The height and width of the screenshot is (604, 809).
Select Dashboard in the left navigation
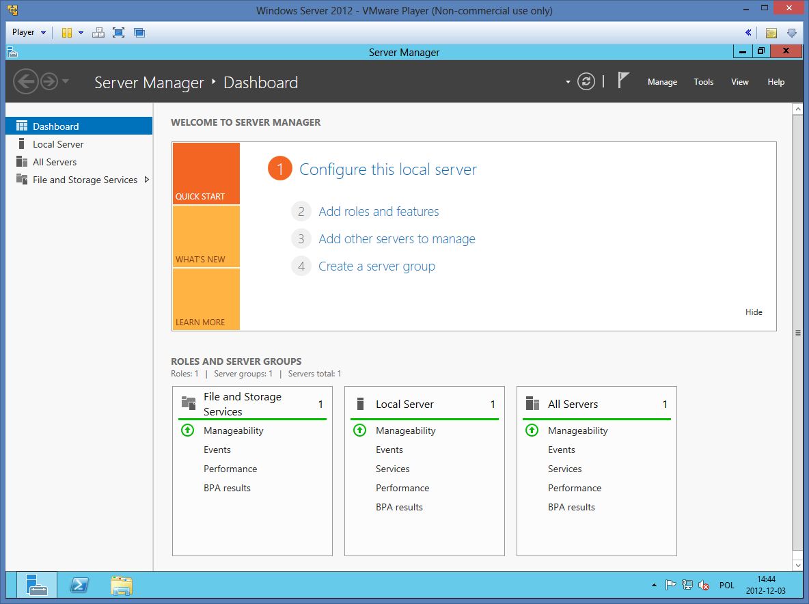pyautogui.click(x=79, y=126)
